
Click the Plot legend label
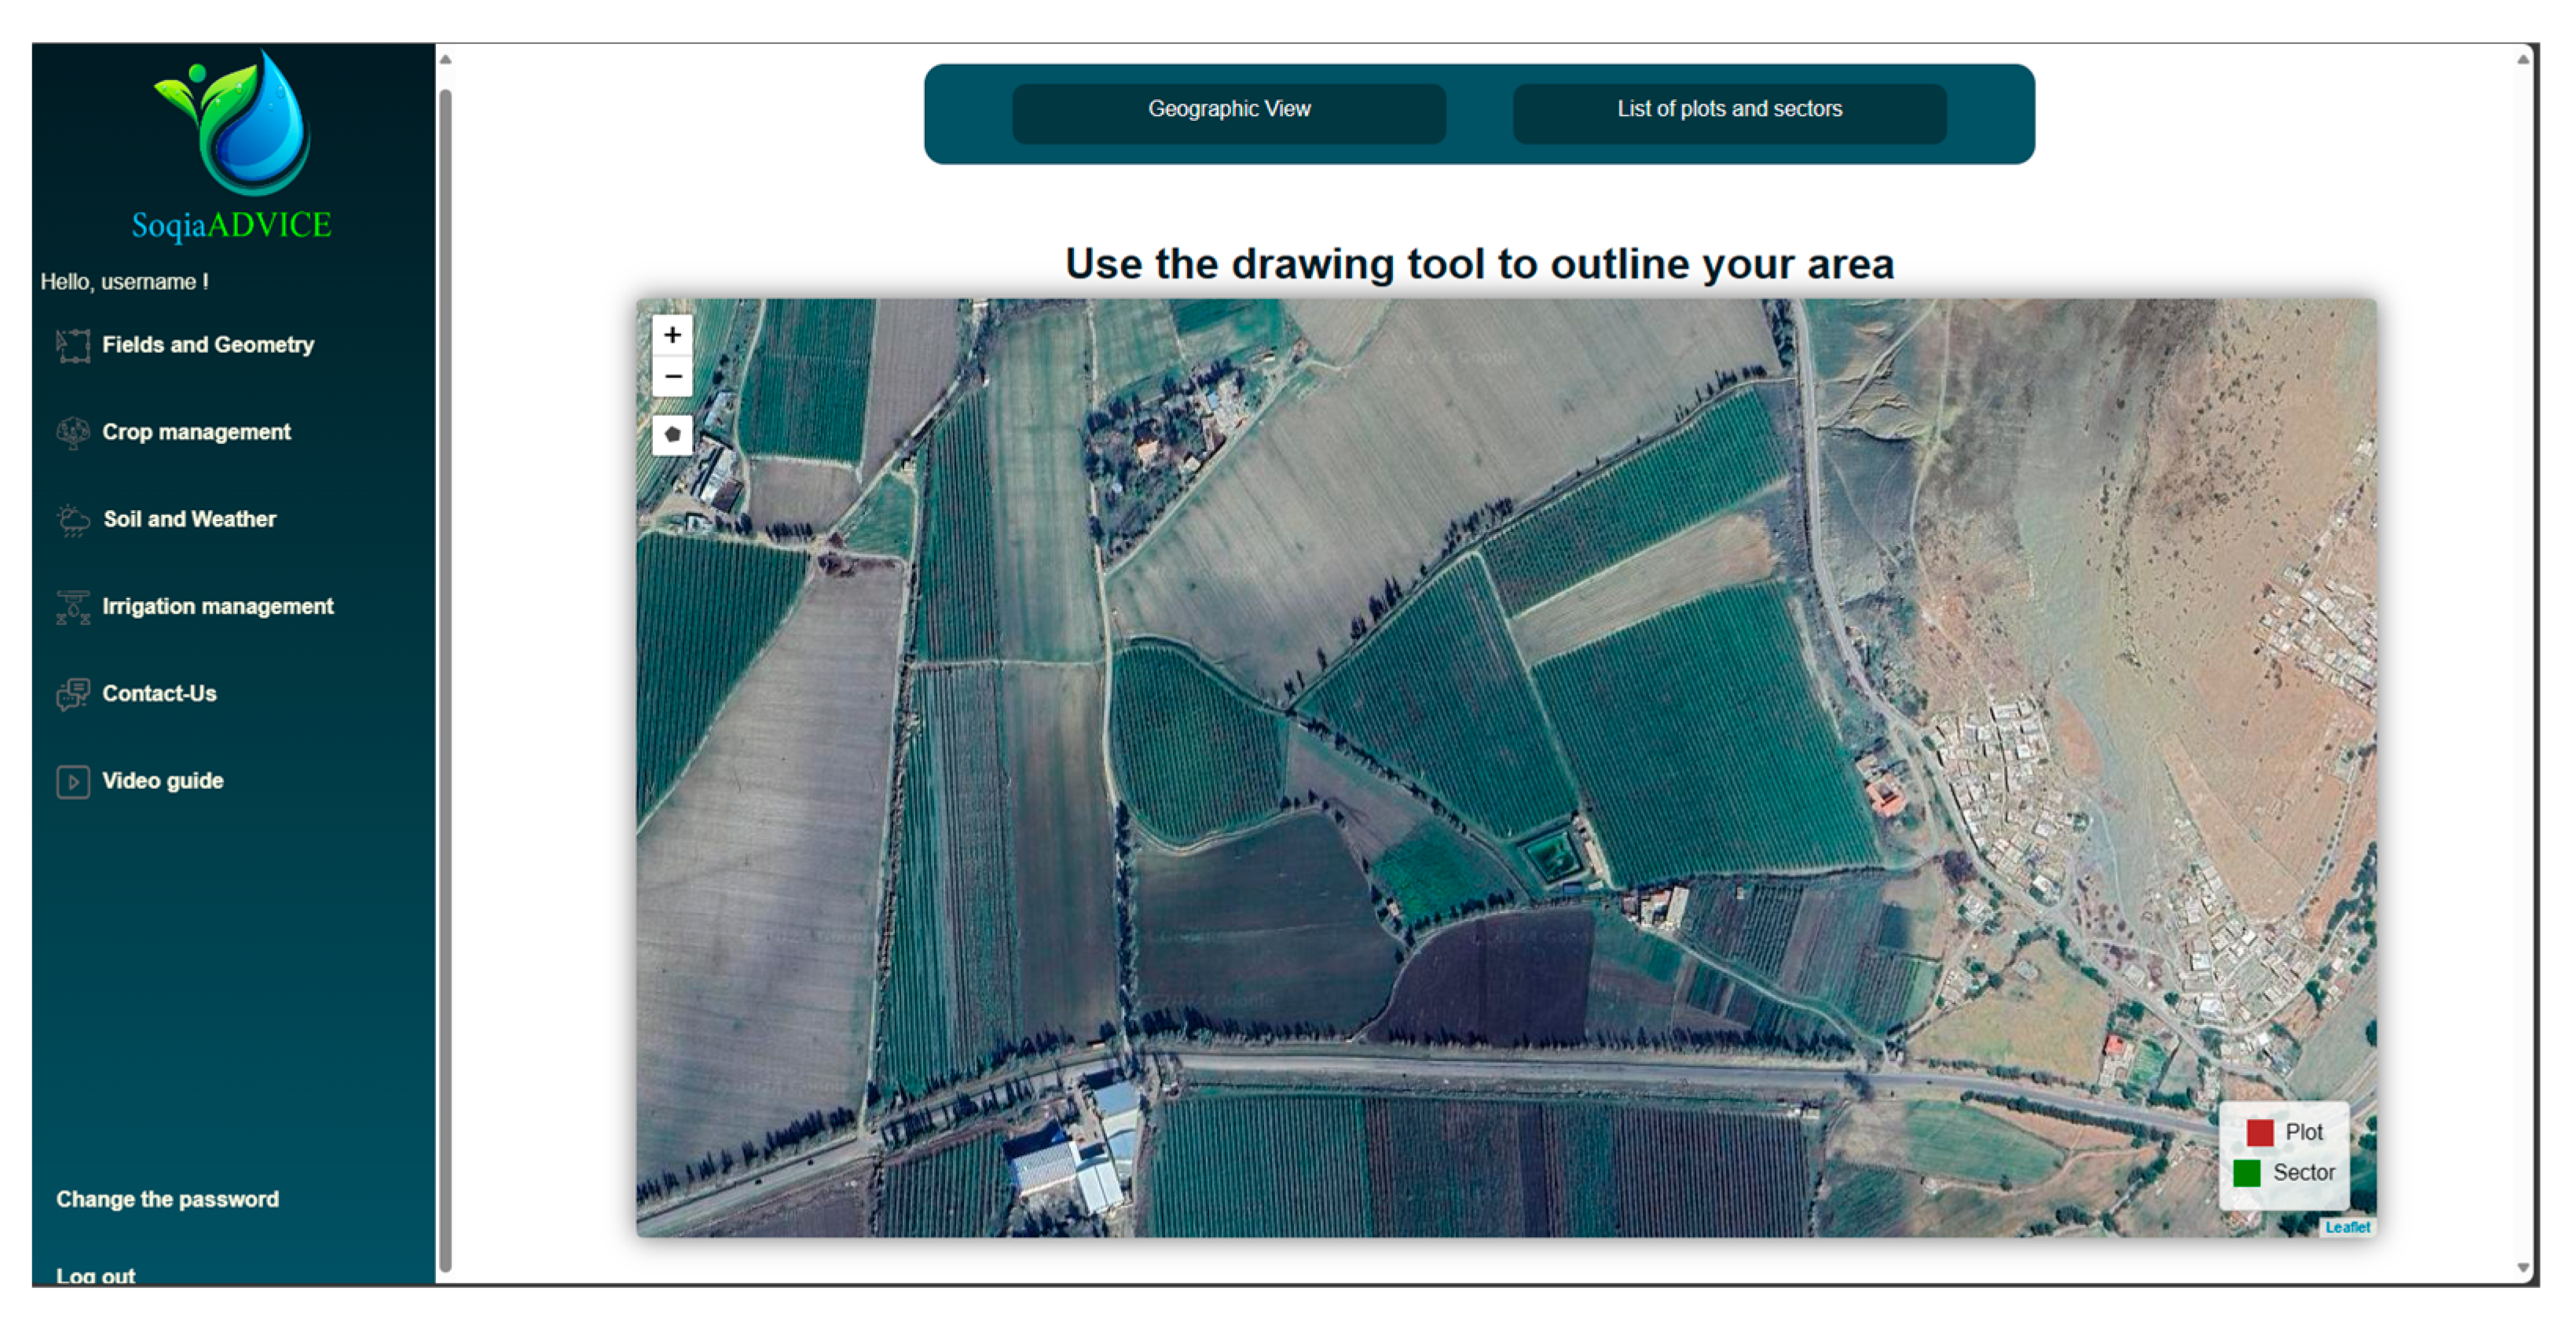2303,1132
